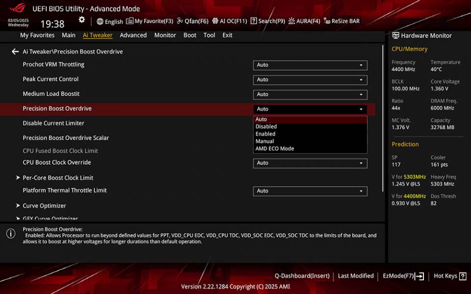Switch to EzMode (F7)
This screenshot has width=471, height=294.
[403, 276]
